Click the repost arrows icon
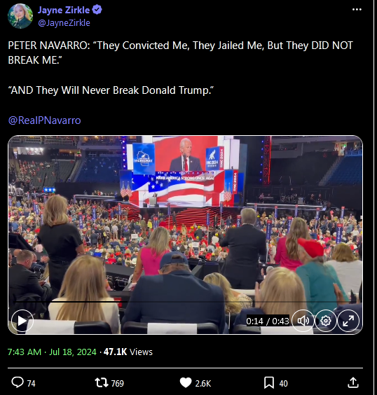 (x=101, y=382)
